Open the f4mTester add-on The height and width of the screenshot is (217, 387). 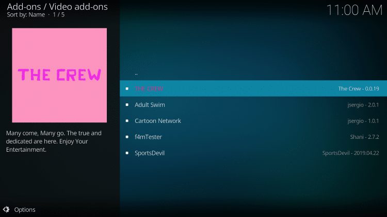[253, 137]
